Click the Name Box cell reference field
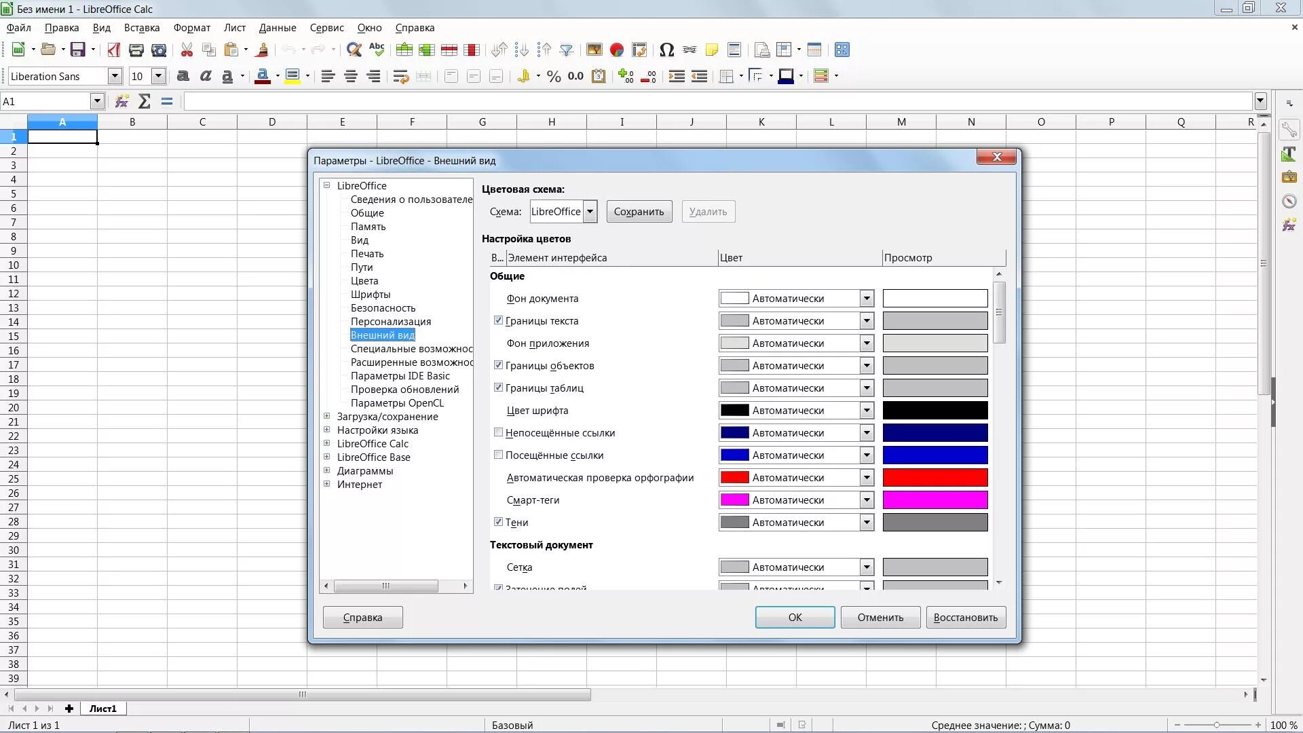Image resolution: width=1303 pixels, height=733 pixels. 46,101
